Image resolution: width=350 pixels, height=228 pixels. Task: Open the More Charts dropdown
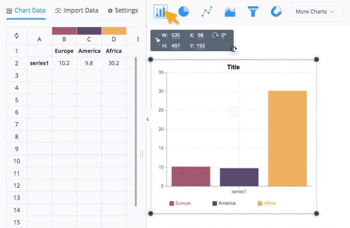point(316,11)
